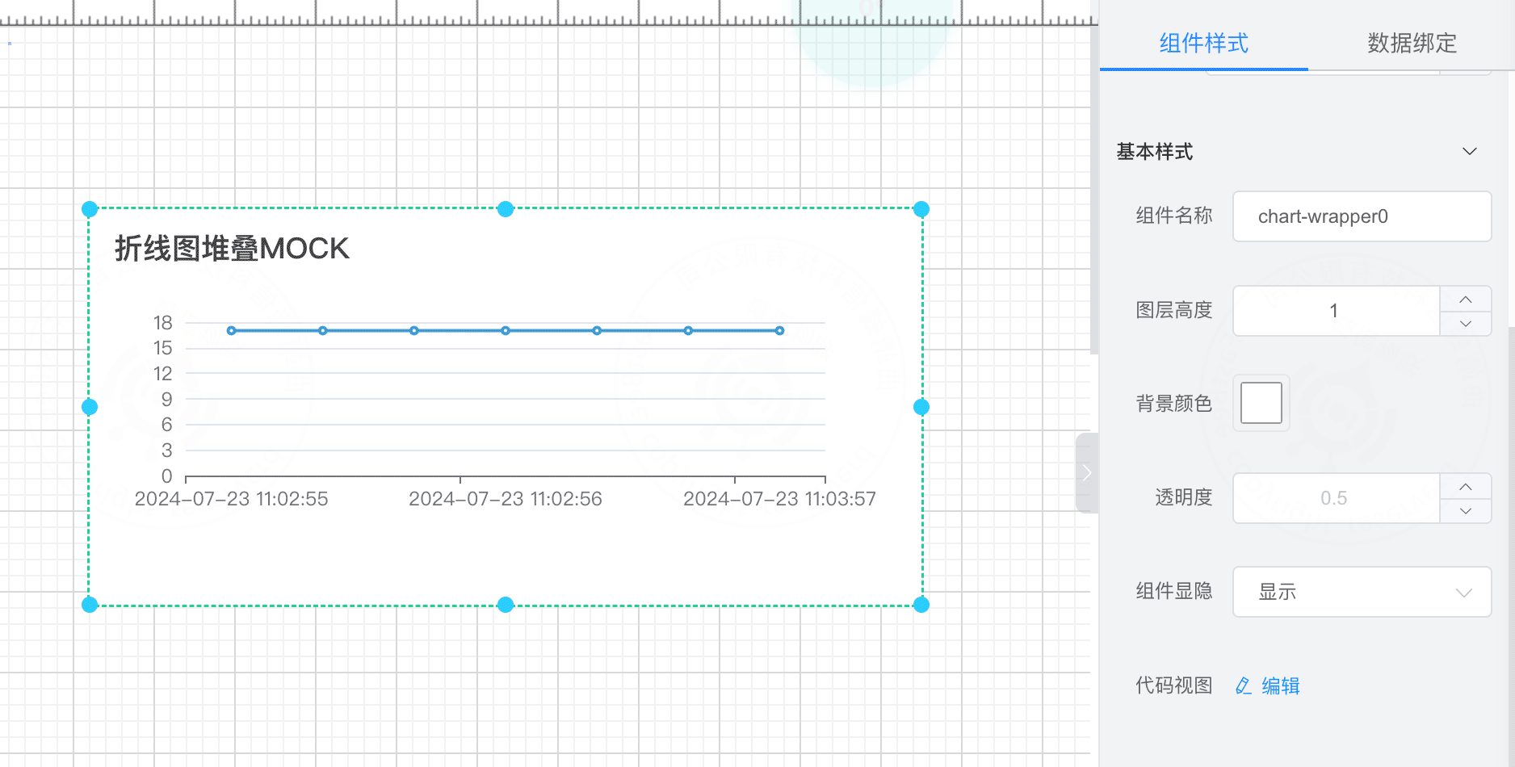Click the 组件名称 field with chart-wrapper0

pyautogui.click(x=1362, y=216)
